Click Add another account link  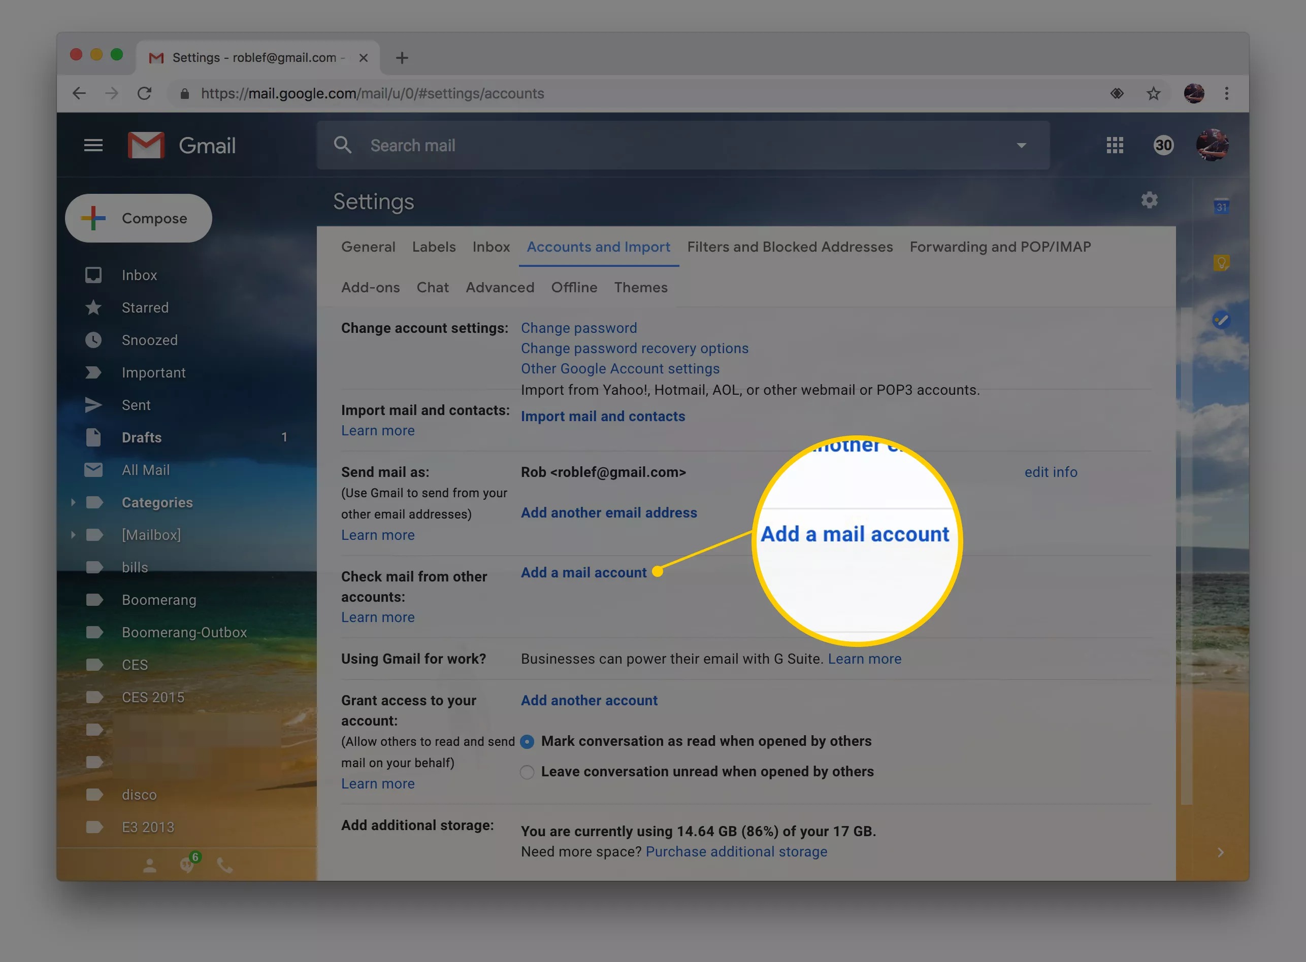589,701
